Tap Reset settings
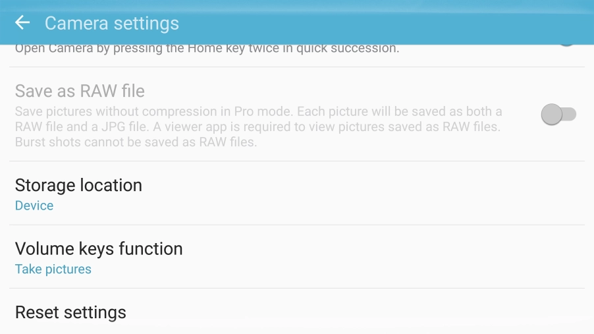Viewport: 594px width, 334px height. tap(70, 312)
